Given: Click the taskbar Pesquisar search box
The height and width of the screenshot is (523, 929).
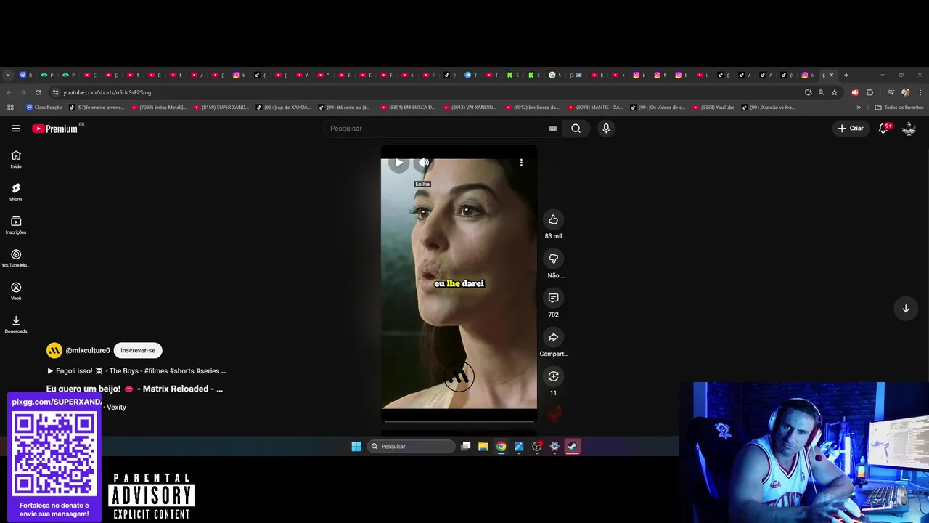Looking at the screenshot, I should click(x=412, y=447).
